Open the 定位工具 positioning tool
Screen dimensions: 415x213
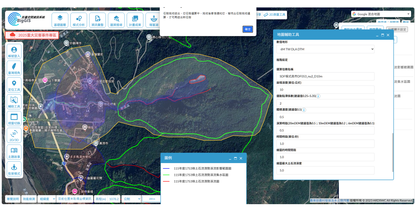14,85
